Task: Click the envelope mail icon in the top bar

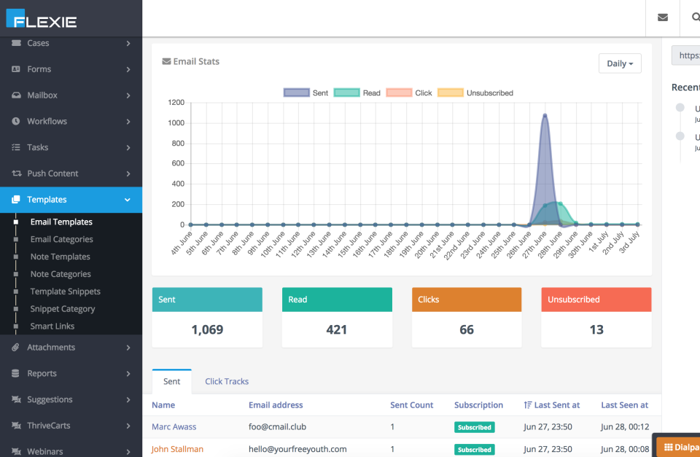Action: point(662,17)
